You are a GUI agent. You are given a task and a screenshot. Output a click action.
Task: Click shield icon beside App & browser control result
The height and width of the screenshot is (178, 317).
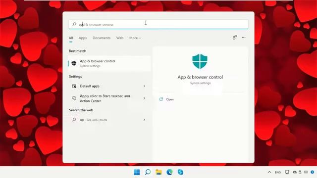74,63
